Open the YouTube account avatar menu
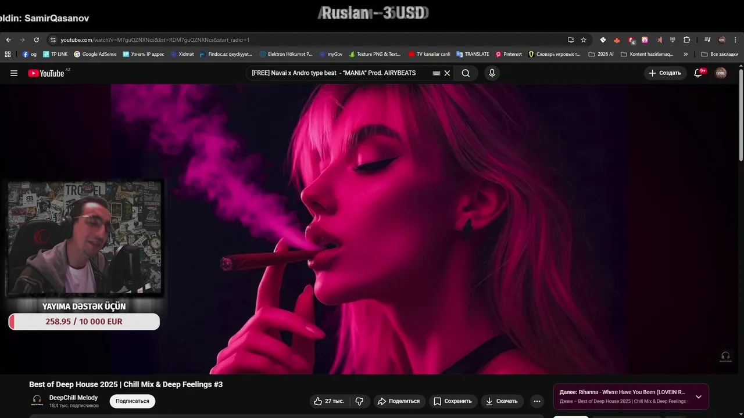This screenshot has width=744, height=418. click(721, 73)
